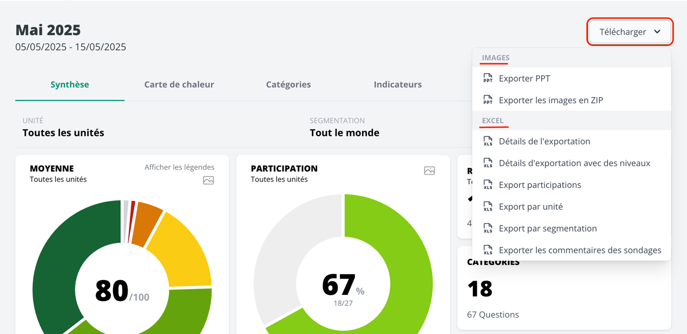687x334 pixels.
Task: Click the 67% participation value
Action: [x=343, y=285]
